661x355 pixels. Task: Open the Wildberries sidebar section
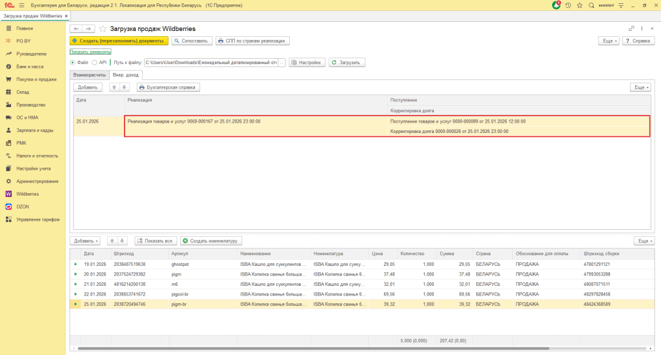27,194
